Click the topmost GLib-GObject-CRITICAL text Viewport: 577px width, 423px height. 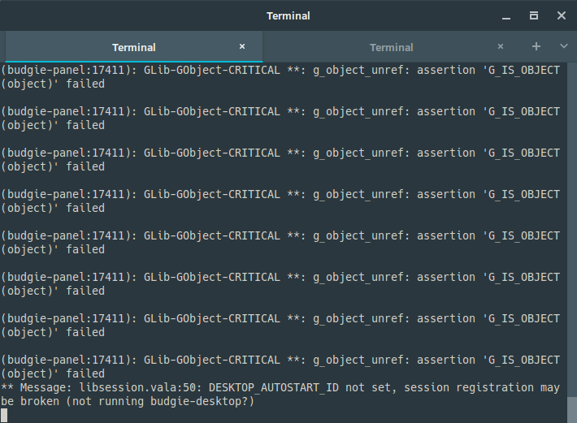pos(211,70)
